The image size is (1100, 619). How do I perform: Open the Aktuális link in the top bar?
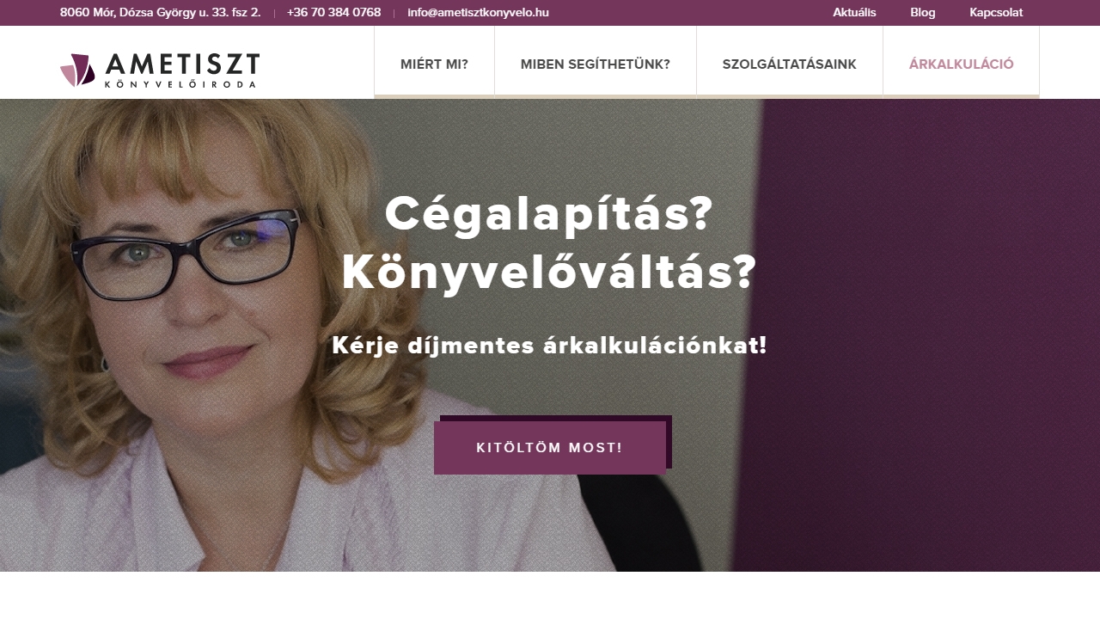tap(854, 12)
